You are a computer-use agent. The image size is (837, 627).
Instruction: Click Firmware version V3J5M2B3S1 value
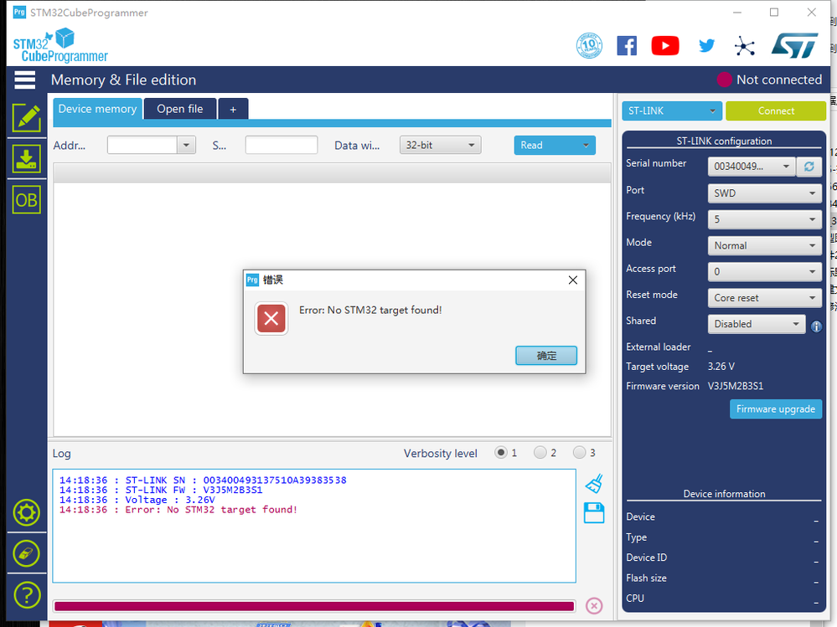pyautogui.click(x=736, y=386)
